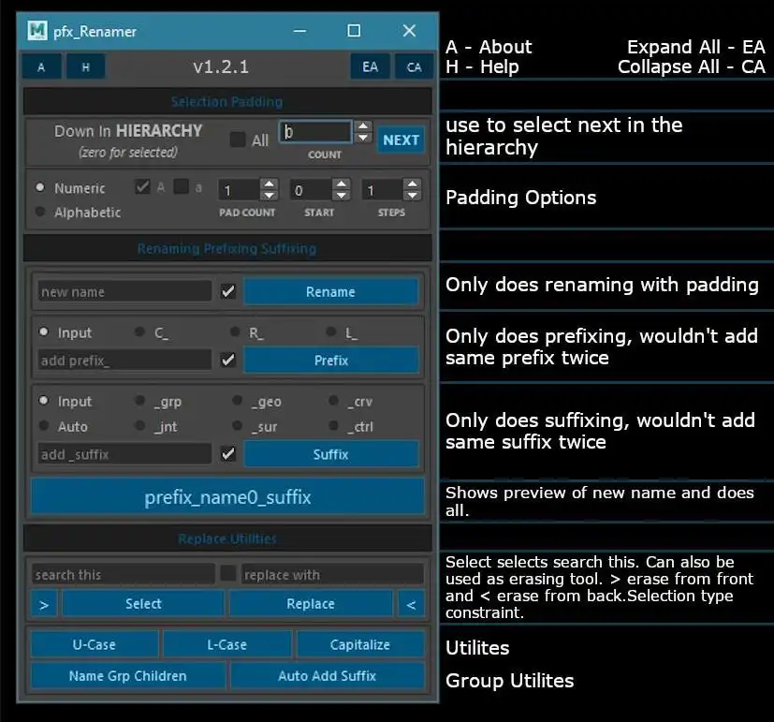Select the Alphabetic padding radio button
Image resolution: width=774 pixels, height=722 pixels.
point(40,212)
